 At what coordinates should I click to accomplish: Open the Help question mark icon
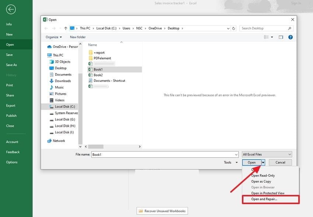click(x=291, y=37)
